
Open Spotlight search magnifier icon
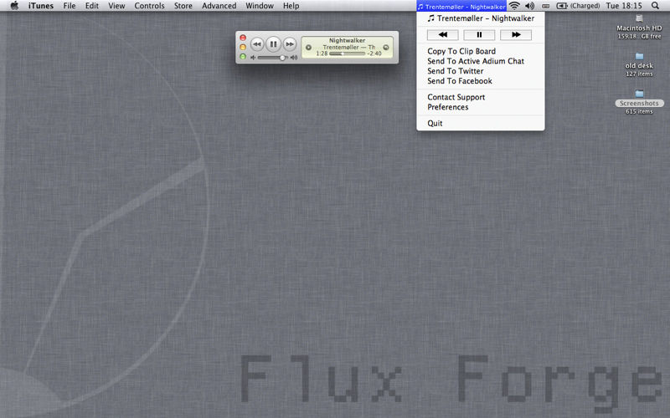point(655,6)
